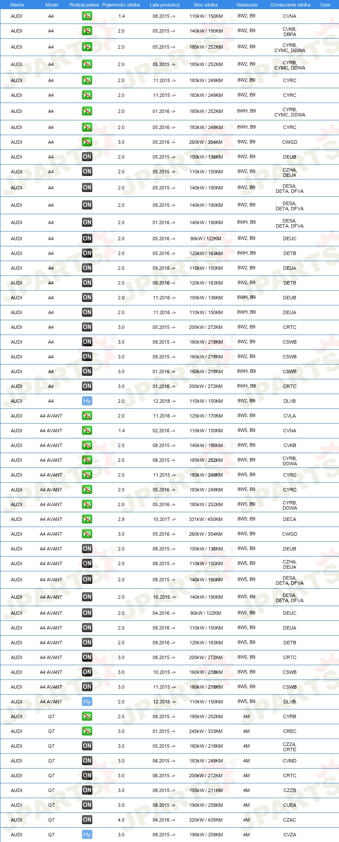Click diesel ON icon in Q7 CZZB row
The image size is (339, 842).
tap(87, 790)
